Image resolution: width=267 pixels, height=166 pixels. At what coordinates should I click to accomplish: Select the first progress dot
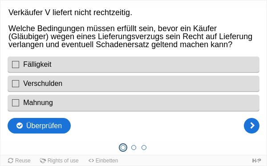click(x=123, y=147)
